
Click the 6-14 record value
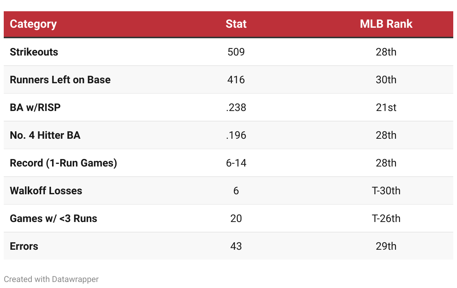236,163
